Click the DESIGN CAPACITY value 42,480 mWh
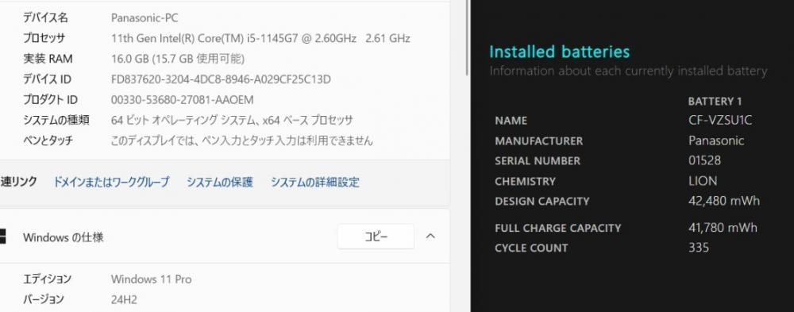The height and width of the screenshot is (312, 794). 724,201
